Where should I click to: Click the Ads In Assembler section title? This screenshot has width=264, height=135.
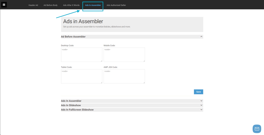[71, 101]
